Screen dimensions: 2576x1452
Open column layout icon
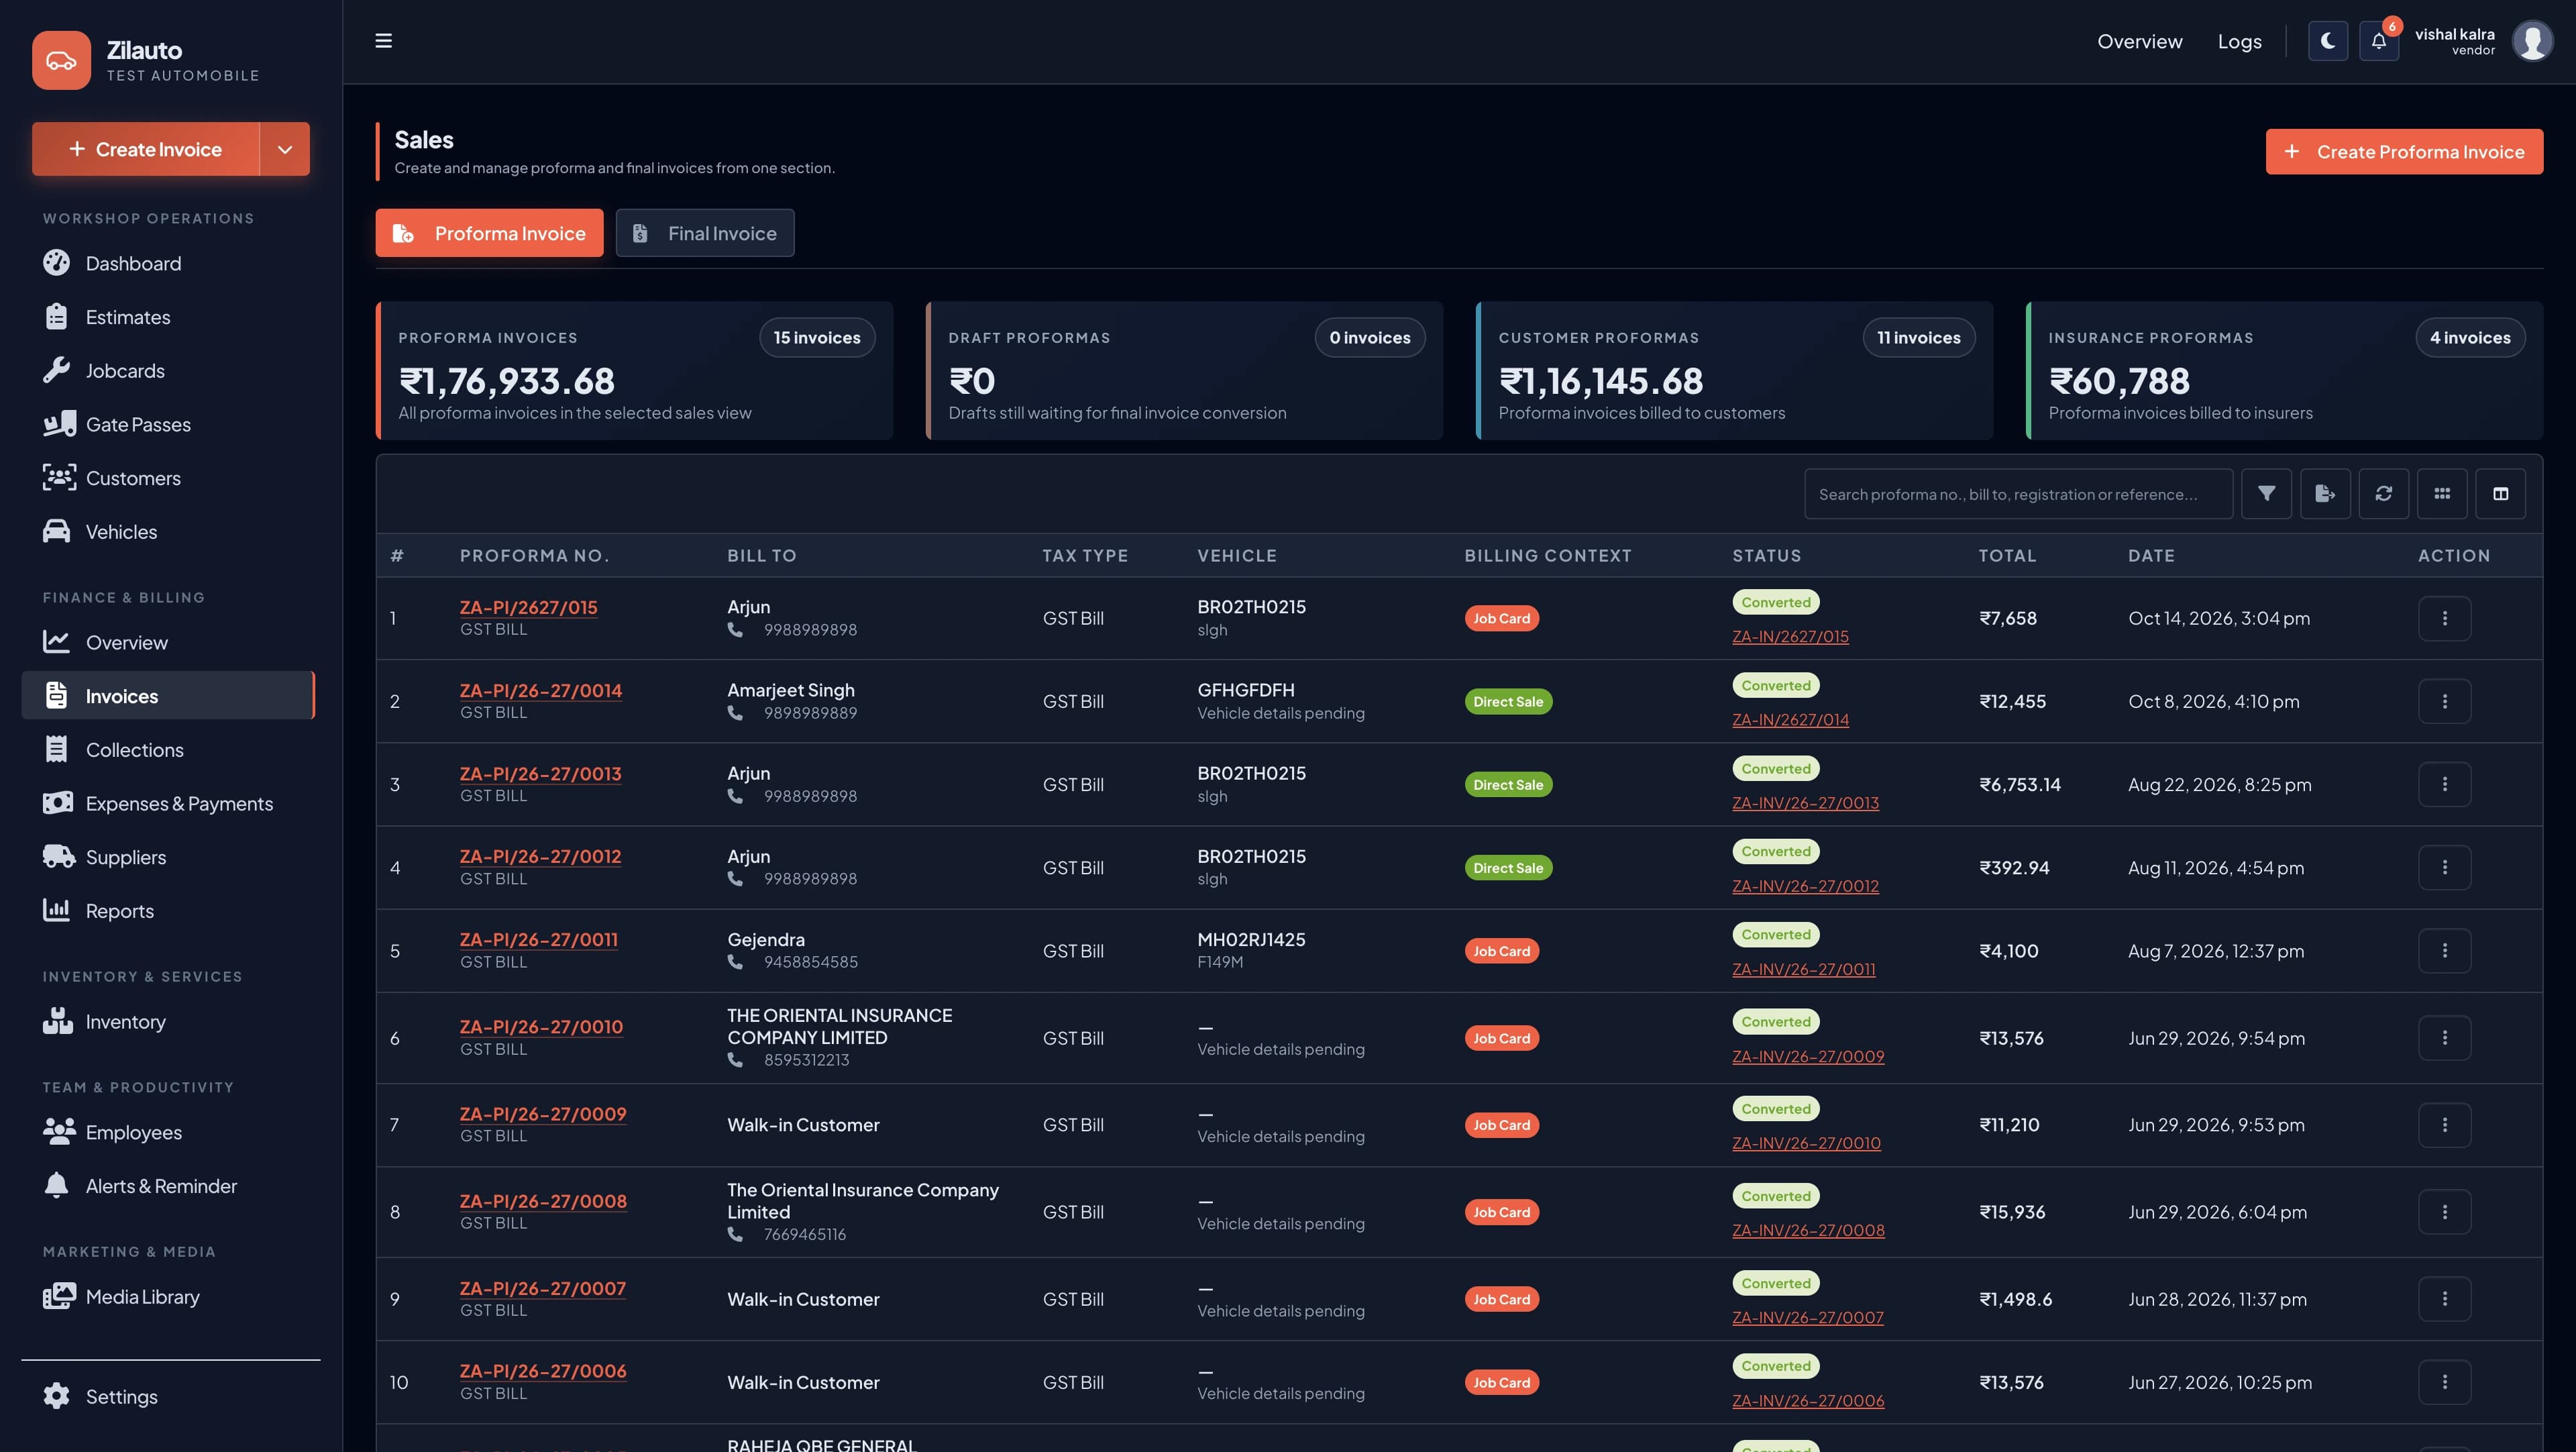pos(2501,494)
